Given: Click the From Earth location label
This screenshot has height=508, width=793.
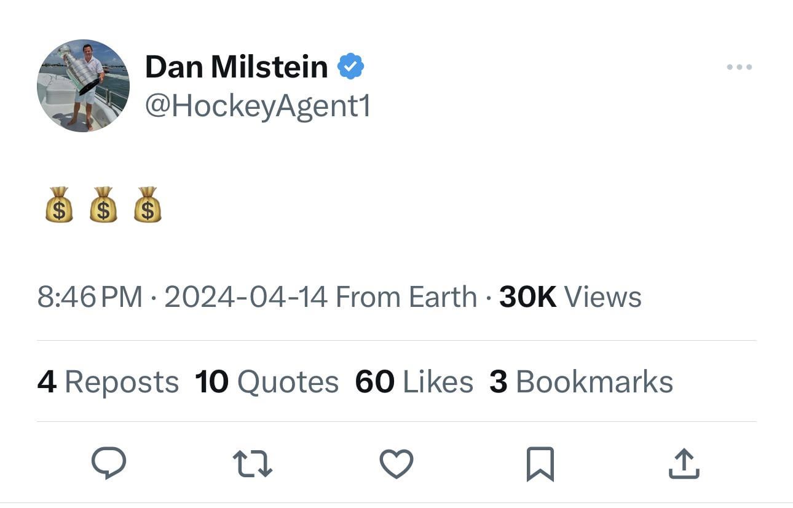Looking at the screenshot, I should pos(406,297).
